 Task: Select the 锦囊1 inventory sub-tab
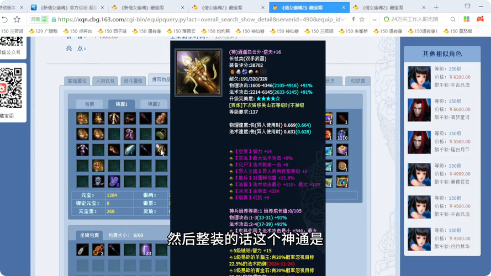[122, 104]
